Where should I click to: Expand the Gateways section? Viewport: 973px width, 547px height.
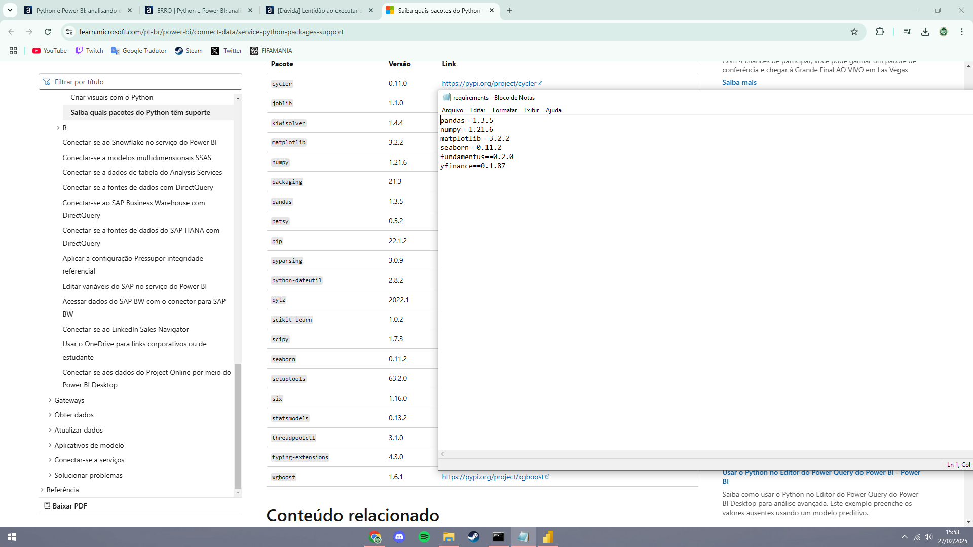50,400
